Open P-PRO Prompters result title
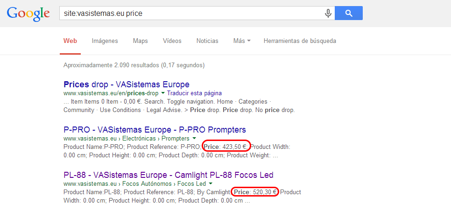The image size is (451, 211). pos(155,130)
